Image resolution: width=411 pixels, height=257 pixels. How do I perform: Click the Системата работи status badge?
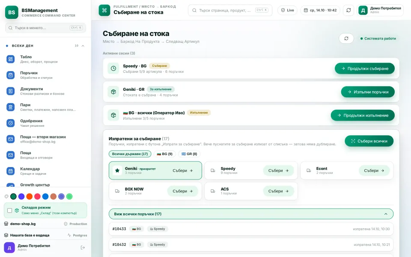point(378,39)
